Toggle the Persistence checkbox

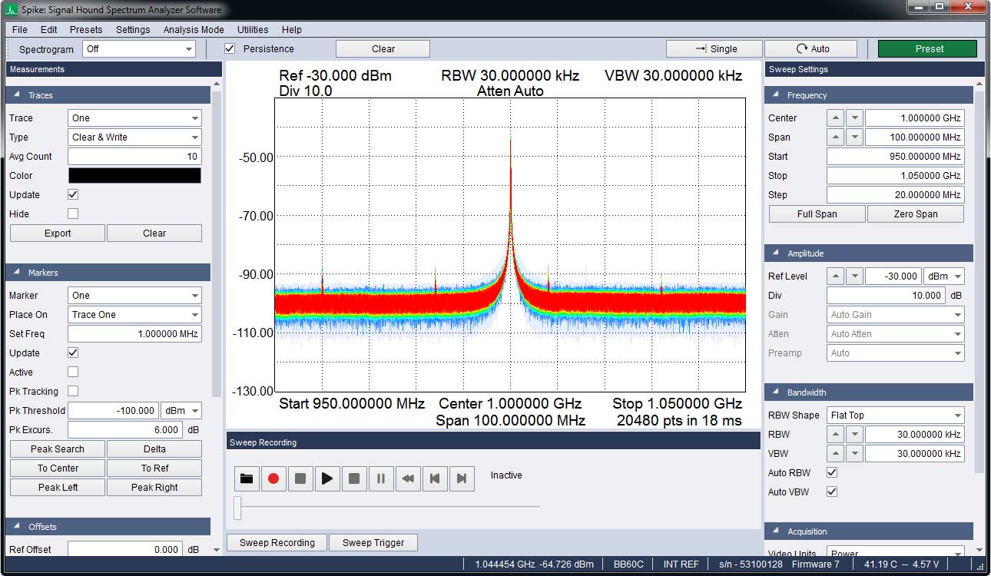(230, 48)
